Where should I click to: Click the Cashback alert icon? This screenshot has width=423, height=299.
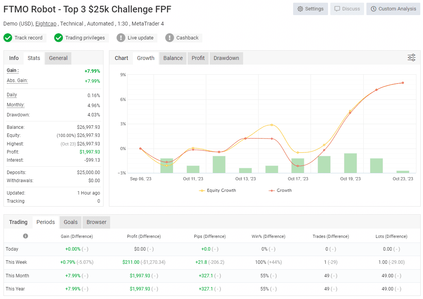pos(169,38)
